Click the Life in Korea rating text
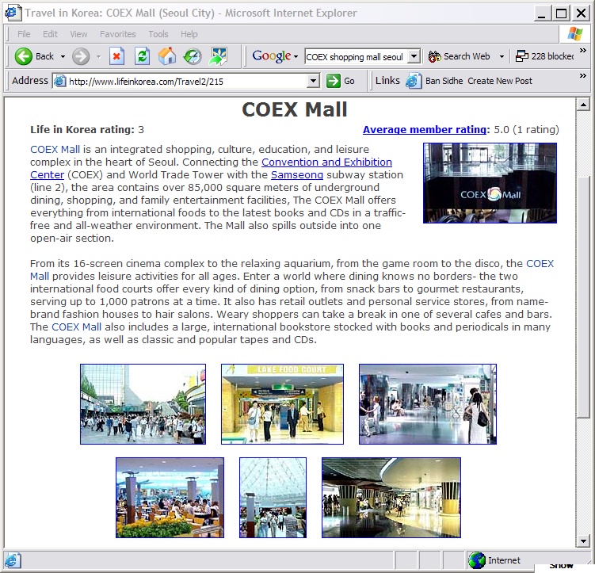 [87, 130]
